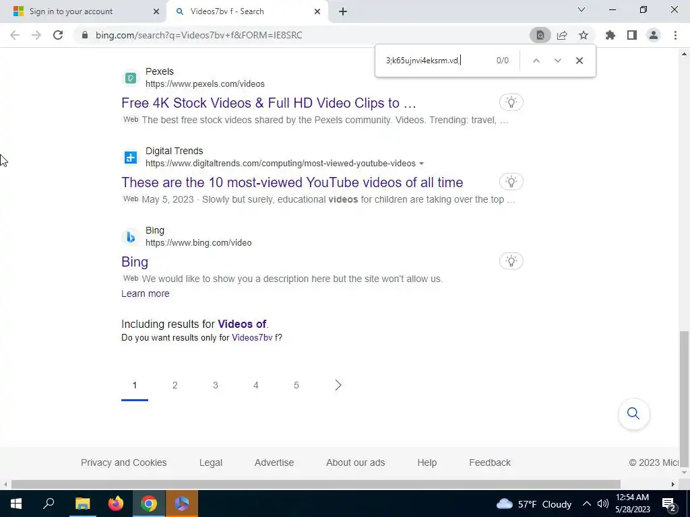Click the Pexels site favicon
This screenshot has height=517, width=690.
click(130, 78)
